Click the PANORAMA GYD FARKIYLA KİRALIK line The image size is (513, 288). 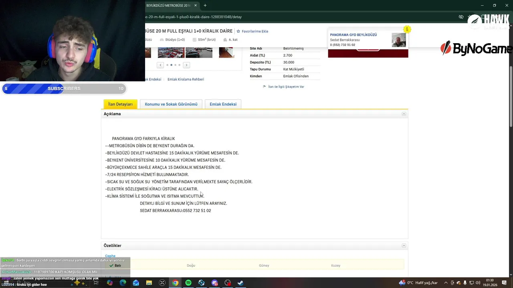(143, 139)
